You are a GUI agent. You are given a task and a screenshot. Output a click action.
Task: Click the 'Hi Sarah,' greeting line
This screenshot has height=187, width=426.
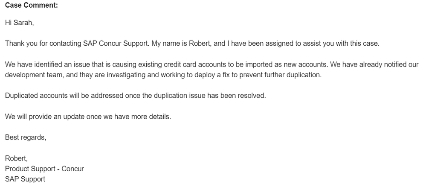[19, 23]
